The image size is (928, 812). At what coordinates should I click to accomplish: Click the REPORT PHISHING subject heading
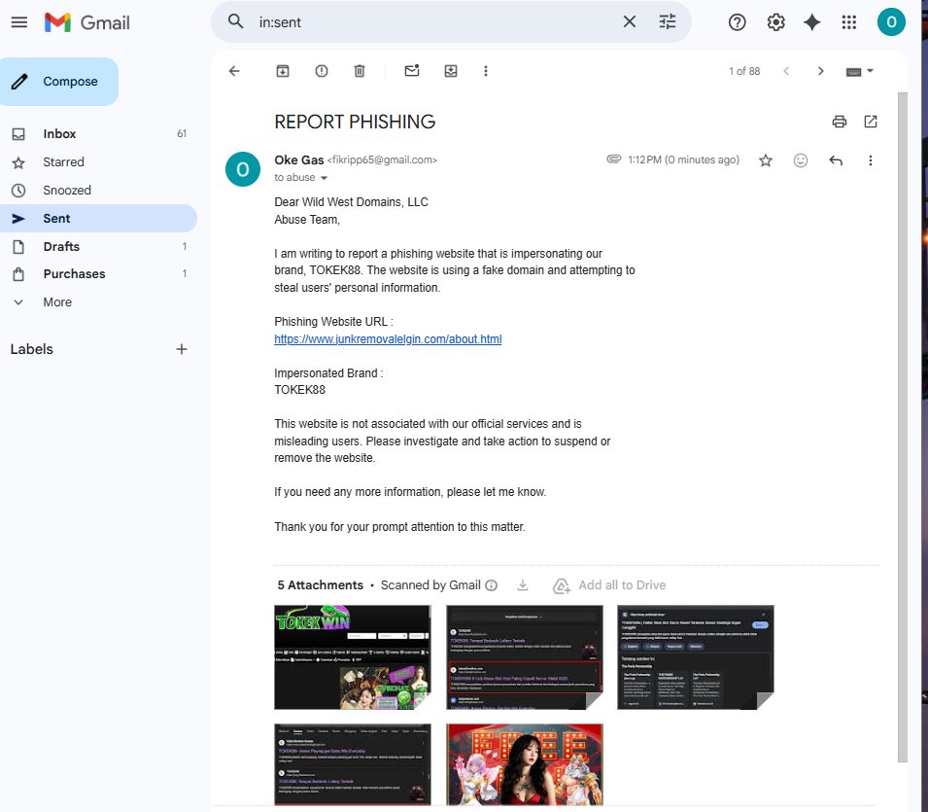click(355, 122)
